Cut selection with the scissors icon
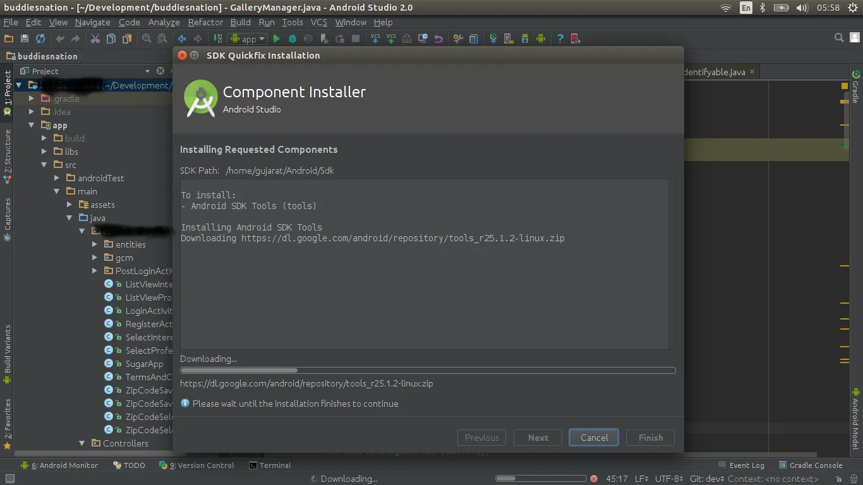The image size is (863, 485). pos(95,39)
